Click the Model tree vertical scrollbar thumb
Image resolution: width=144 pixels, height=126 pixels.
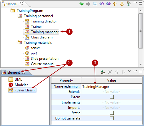click(x=141, y=31)
